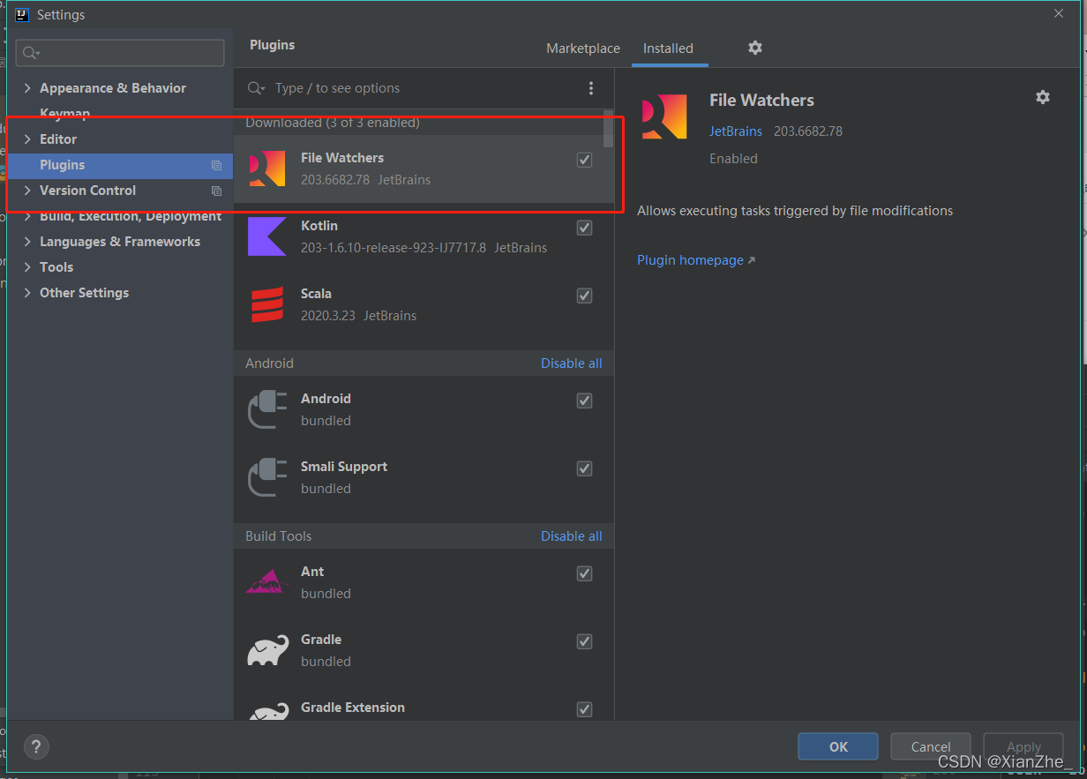Close the Settings dialog
Image resolution: width=1087 pixels, height=779 pixels.
pyautogui.click(x=1059, y=14)
